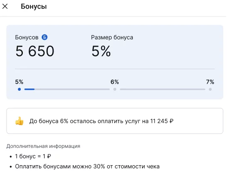The width and height of the screenshot is (227, 171).
Task: Click the progress bar between 6% and 7%
Action: 163,89
